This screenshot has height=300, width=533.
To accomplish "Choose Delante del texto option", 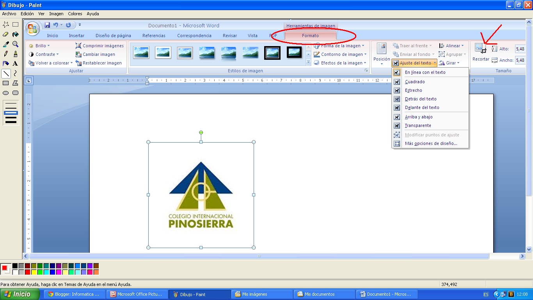I will click(430, 107).
